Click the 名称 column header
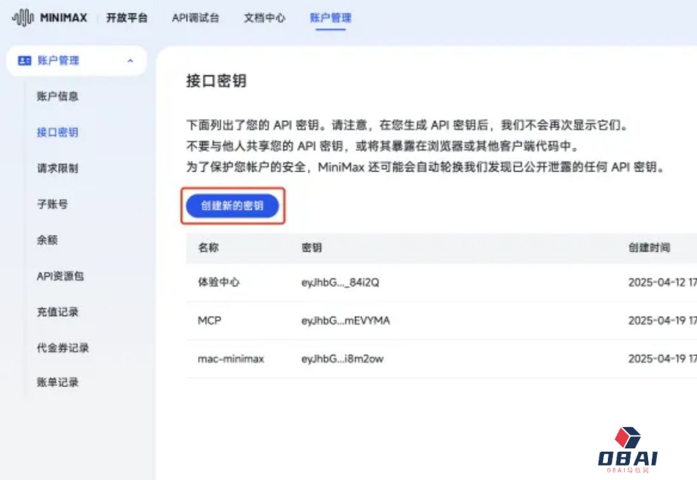The image size is (697, 480). (x=208, y=248)
